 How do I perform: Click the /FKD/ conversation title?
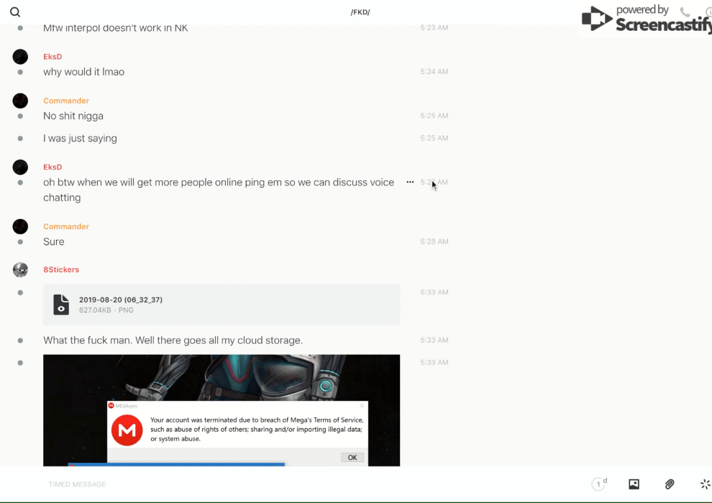pyautogui.click(x=360, y=12)
